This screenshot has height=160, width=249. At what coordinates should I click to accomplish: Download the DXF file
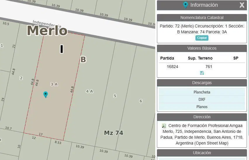(x=202, y=100)
